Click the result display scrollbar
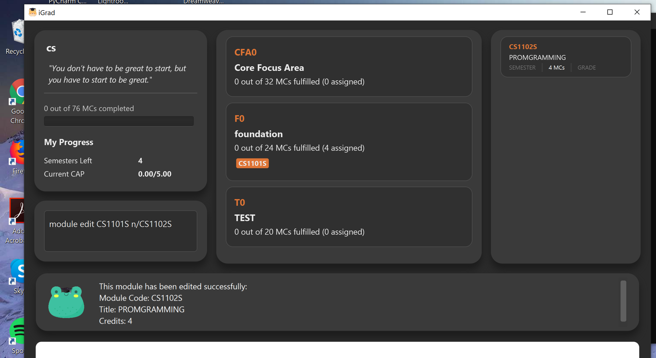Viewport: 656px width, 358px height. tap(623, 301)
